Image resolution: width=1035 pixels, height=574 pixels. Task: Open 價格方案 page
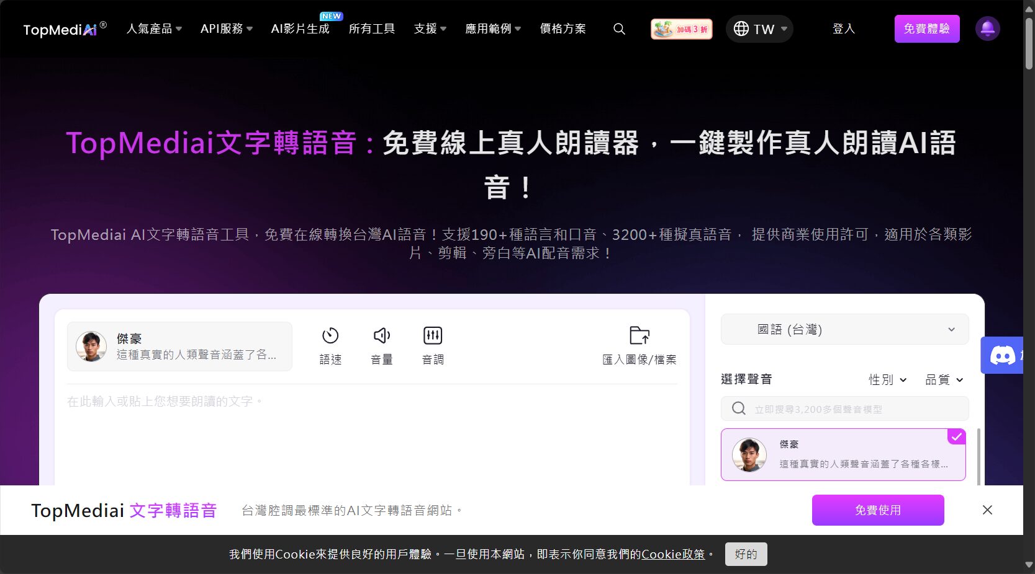pos(563,29)
